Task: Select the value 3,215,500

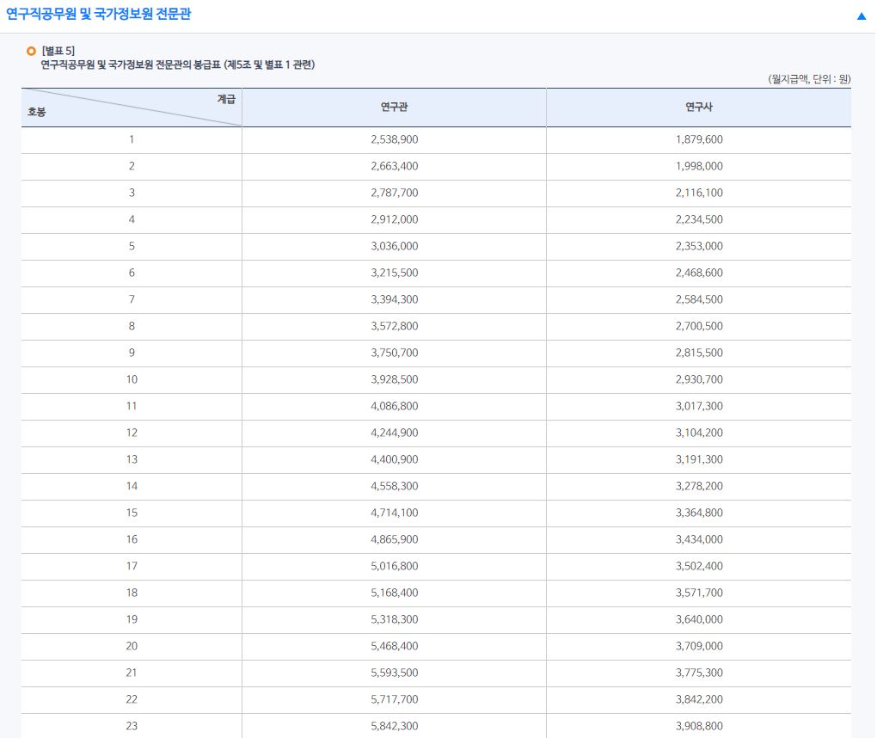Action: tap(395, 273)
